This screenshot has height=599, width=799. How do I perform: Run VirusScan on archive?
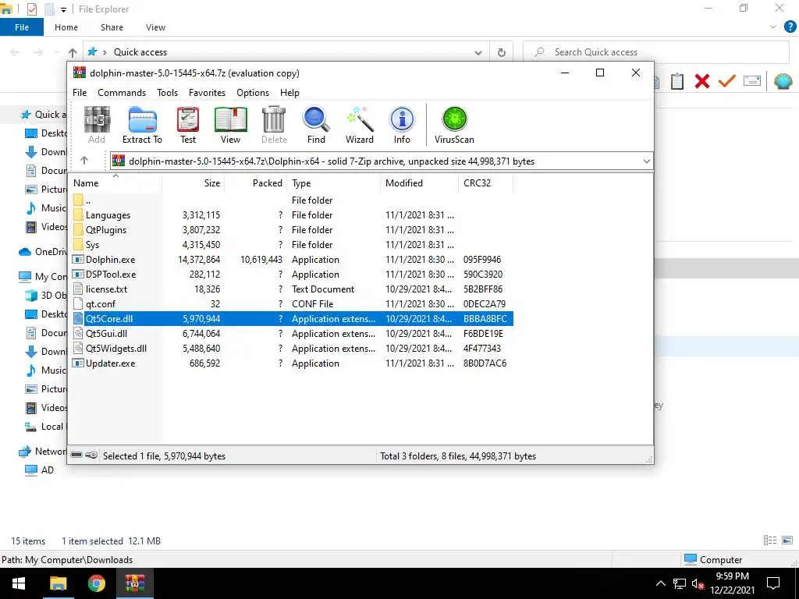[x=455, y=126]
